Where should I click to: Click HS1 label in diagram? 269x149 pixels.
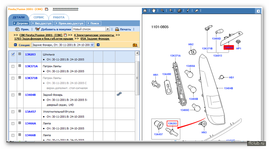click(231, 77)
